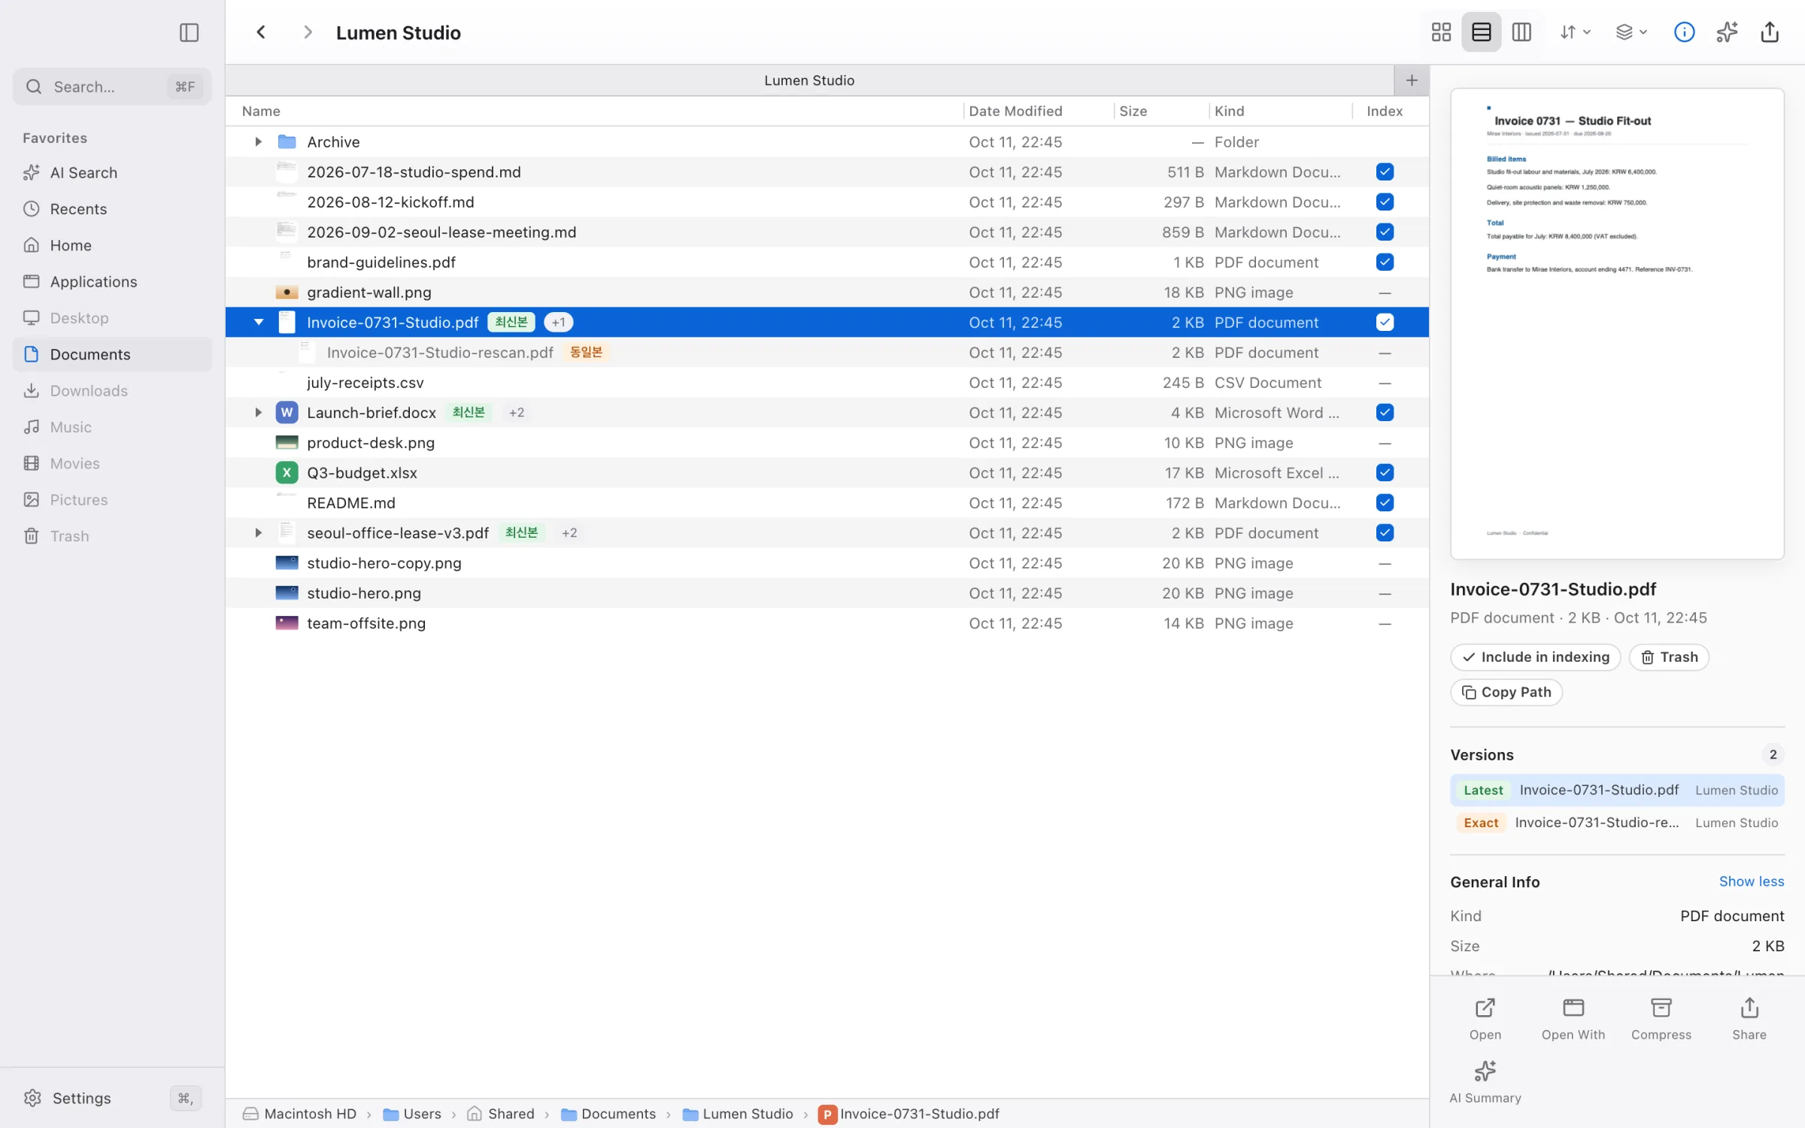Toggle index checkbox for Launch-brief.docx
Screen dimensions: 1805x1128
pyautogui.click(x=1385, y=413)
